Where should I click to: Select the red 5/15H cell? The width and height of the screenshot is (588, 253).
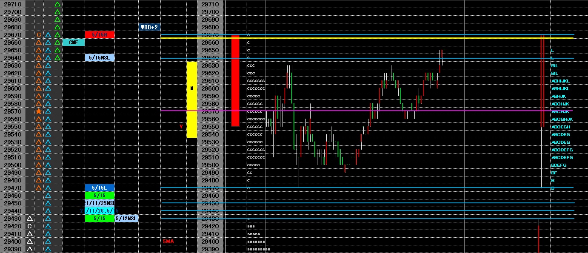pos(100,35)
